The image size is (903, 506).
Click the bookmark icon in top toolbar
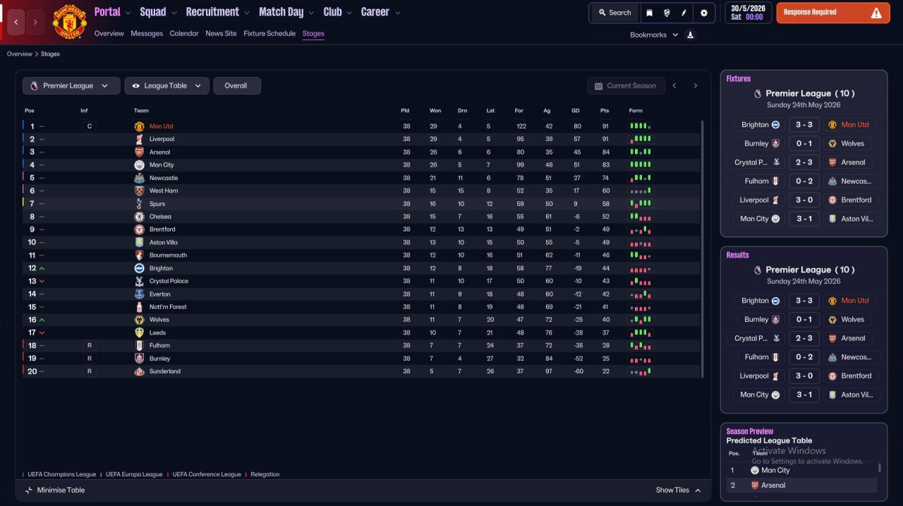[650, 13]
